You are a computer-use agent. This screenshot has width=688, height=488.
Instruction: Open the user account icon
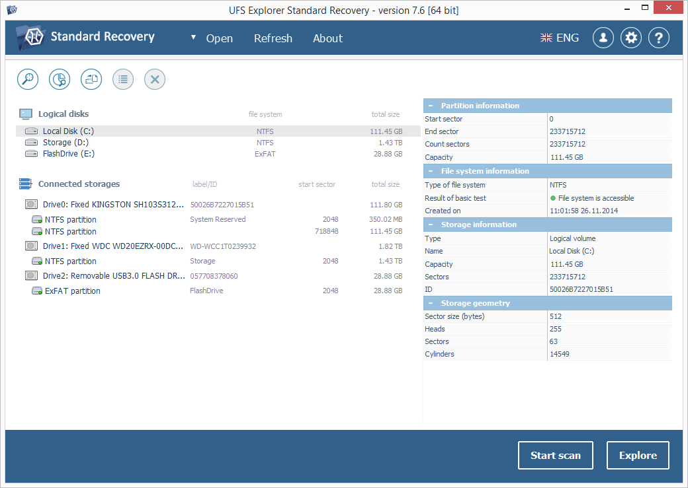pos(603,38)
